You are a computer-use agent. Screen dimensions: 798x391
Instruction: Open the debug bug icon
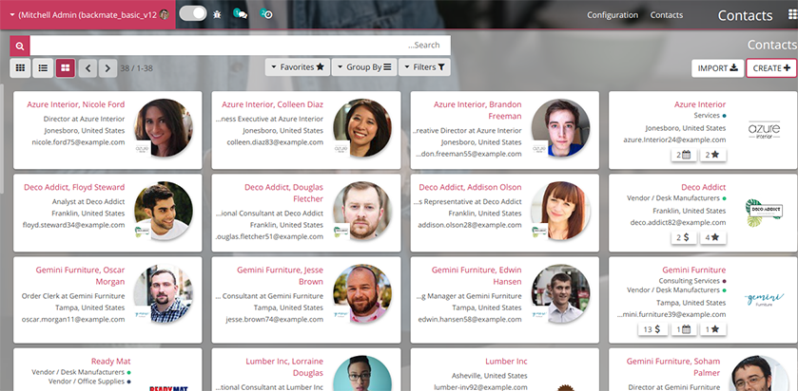(x=217, y=15)
